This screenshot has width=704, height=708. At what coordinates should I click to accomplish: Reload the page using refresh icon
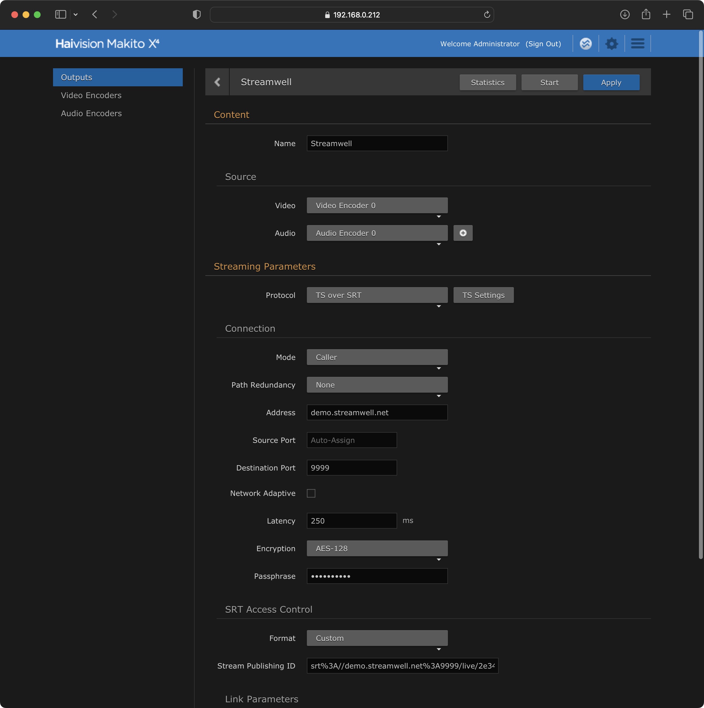[487, 15]
